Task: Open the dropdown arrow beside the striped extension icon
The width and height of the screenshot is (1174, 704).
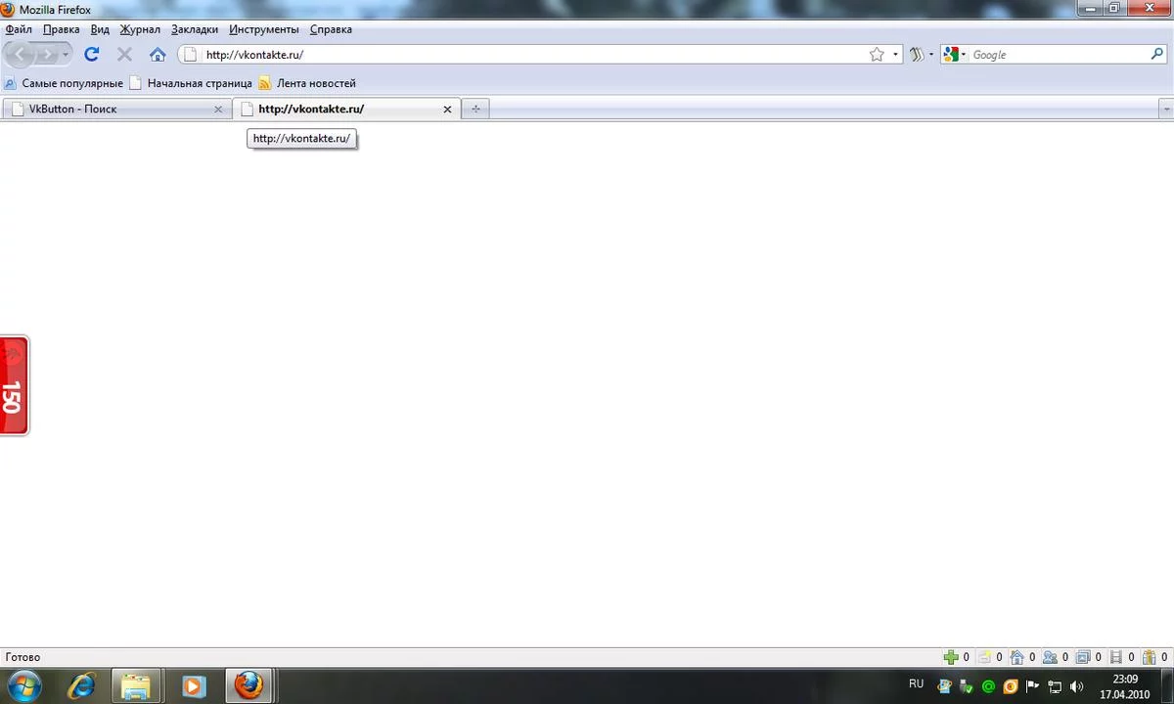Action: pos(930,55)
